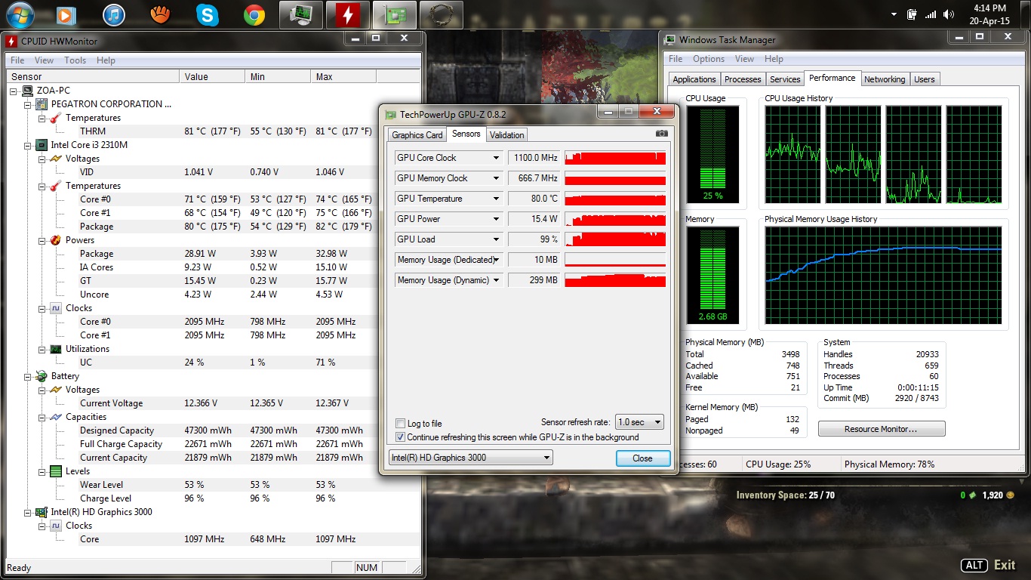Switch to GPU-Z taskbar button
The height and width of the screenshot is (580, 1031).
click(x=395, y=14)
